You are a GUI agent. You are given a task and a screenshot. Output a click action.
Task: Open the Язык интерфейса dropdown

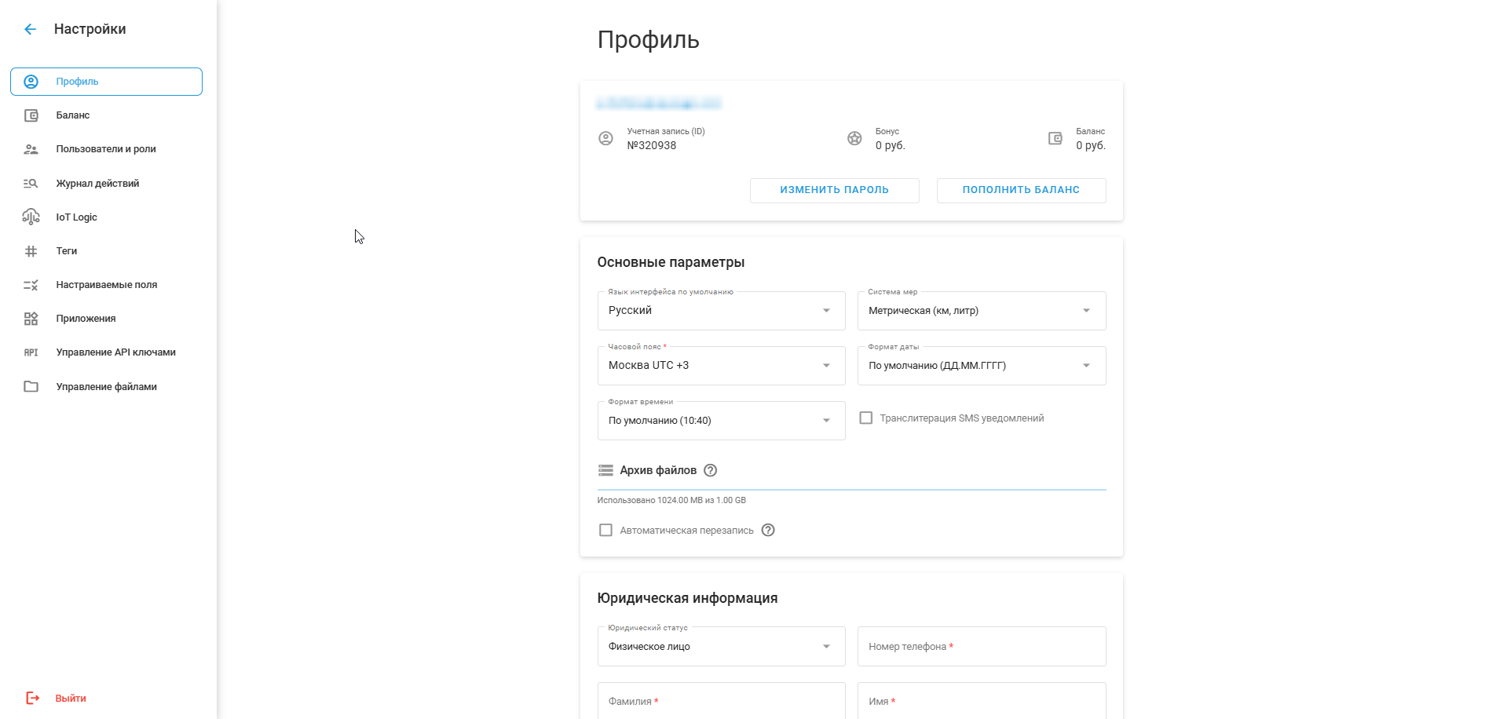click(x=721, y=311)
